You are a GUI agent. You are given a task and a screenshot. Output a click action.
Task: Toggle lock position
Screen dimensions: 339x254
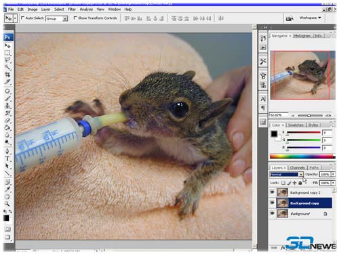point(294,183)
